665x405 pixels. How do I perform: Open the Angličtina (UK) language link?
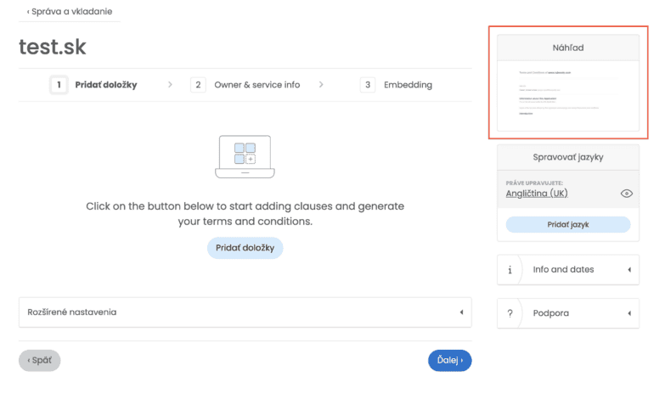click(536, 194)
